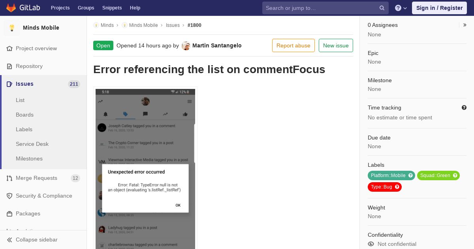Viewport: 474px width, 249px height.
Task: Click the Collapse sidebar double-chevron icon
Action: pos(9,240)
